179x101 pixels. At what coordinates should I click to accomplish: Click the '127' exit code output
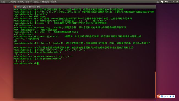[15, 41]
